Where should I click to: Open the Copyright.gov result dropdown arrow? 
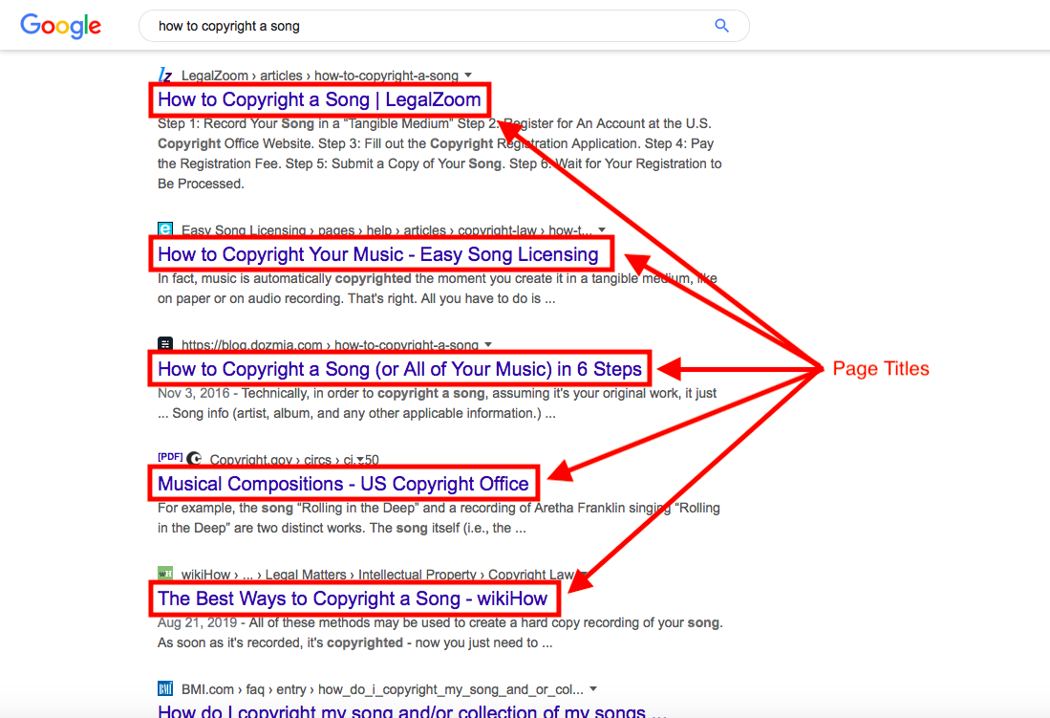pyautogui.click(x=360, y=460)
